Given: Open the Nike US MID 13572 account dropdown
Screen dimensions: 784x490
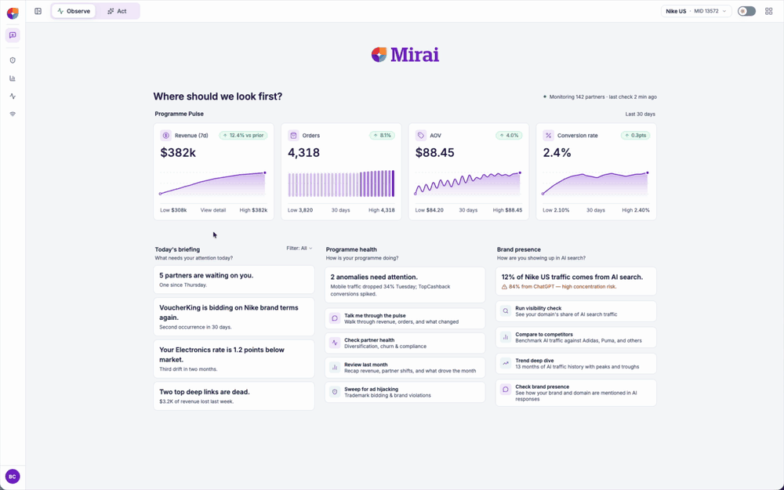Looking at the screenshot, I should (696, 11).
